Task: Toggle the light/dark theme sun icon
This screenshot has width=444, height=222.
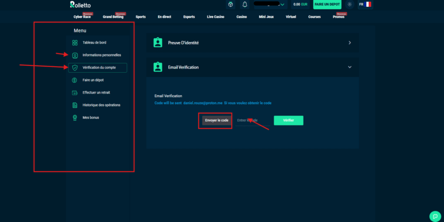Action: (x=350, y=4)
